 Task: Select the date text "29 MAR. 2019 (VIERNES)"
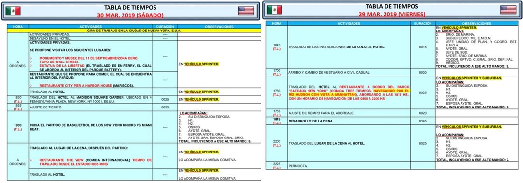(x=392, y=15)
